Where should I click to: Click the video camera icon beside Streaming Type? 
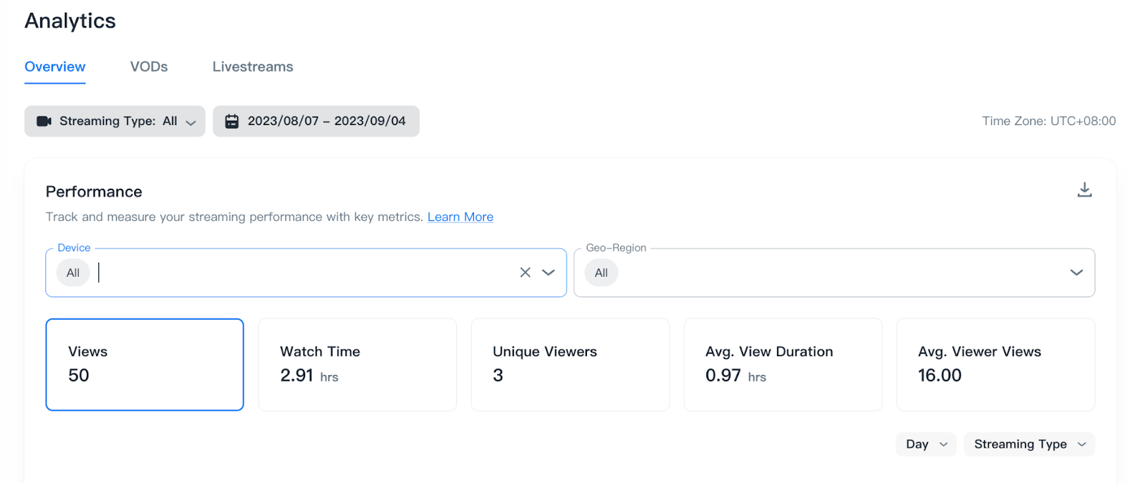click(44, 121)
